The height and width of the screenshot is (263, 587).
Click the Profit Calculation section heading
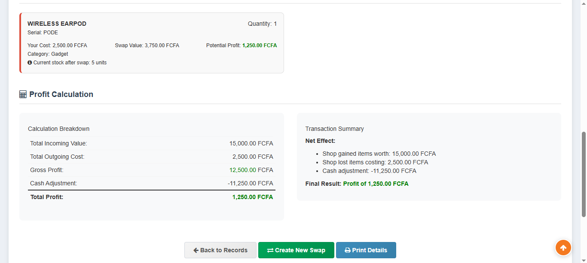61,94
